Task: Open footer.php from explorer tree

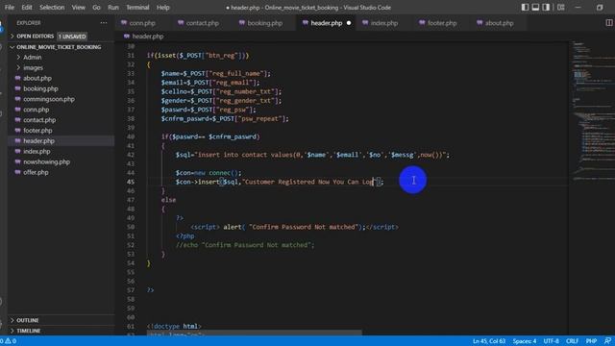Action: 37,131
